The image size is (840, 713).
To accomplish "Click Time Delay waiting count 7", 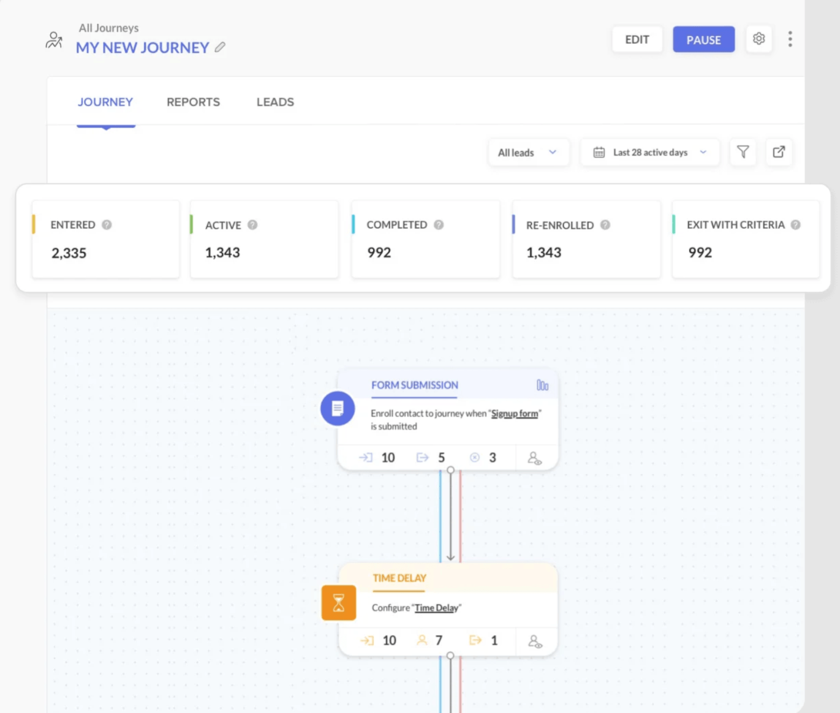I will pyautogui.click(x=430, y=640).
